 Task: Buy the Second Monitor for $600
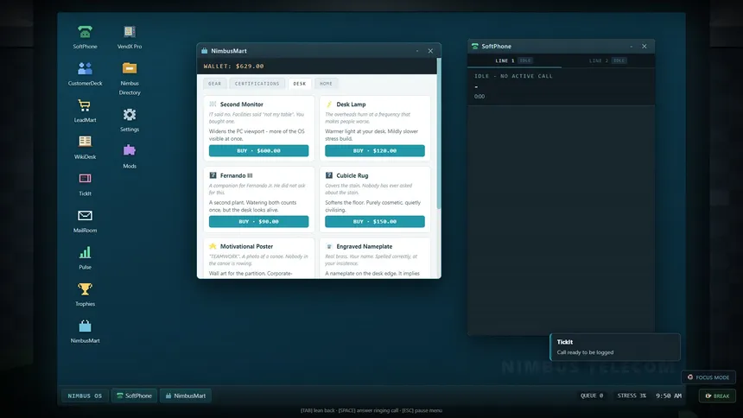point(258,151)
